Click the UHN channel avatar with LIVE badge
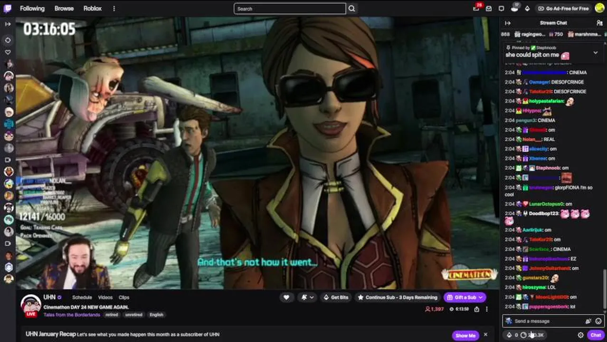The height and width of the screenshot is (342, 607). [x=31, y=305]
